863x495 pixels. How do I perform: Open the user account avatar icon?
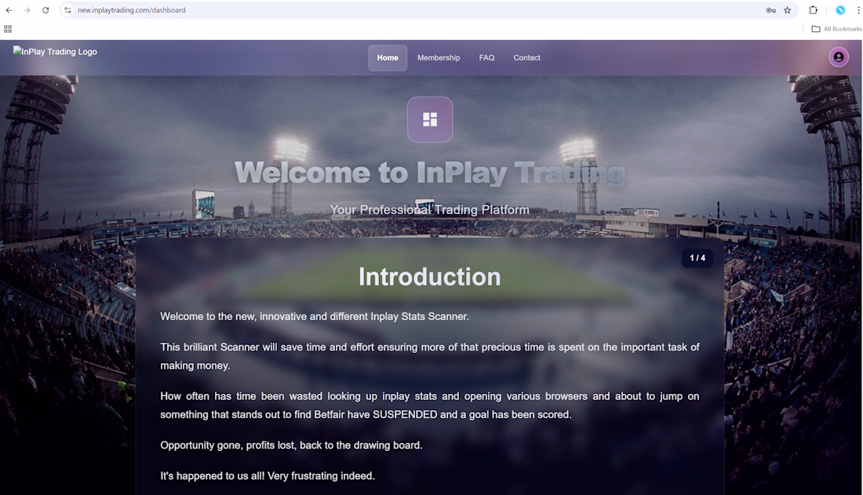pyautogui.click(x=838, y=56)
